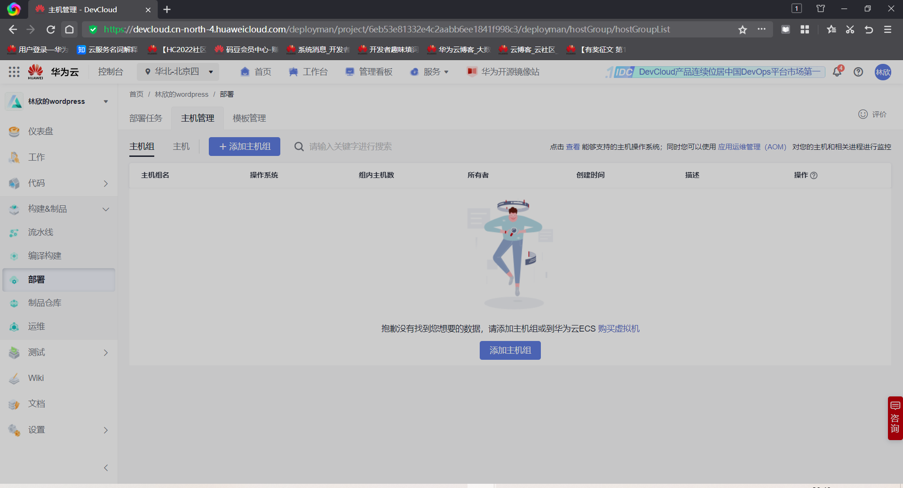Open notification bell with alerts
The image size is (903, 488).
pos(837,72)
